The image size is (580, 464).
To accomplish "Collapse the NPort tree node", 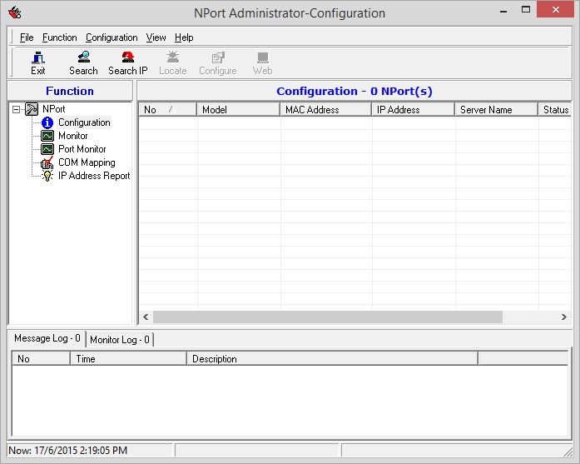I will coord(17,109).
